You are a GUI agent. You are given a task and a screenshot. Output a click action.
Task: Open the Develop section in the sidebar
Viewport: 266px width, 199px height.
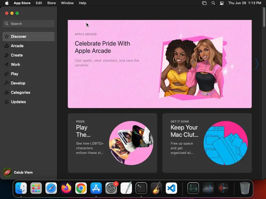29,83
